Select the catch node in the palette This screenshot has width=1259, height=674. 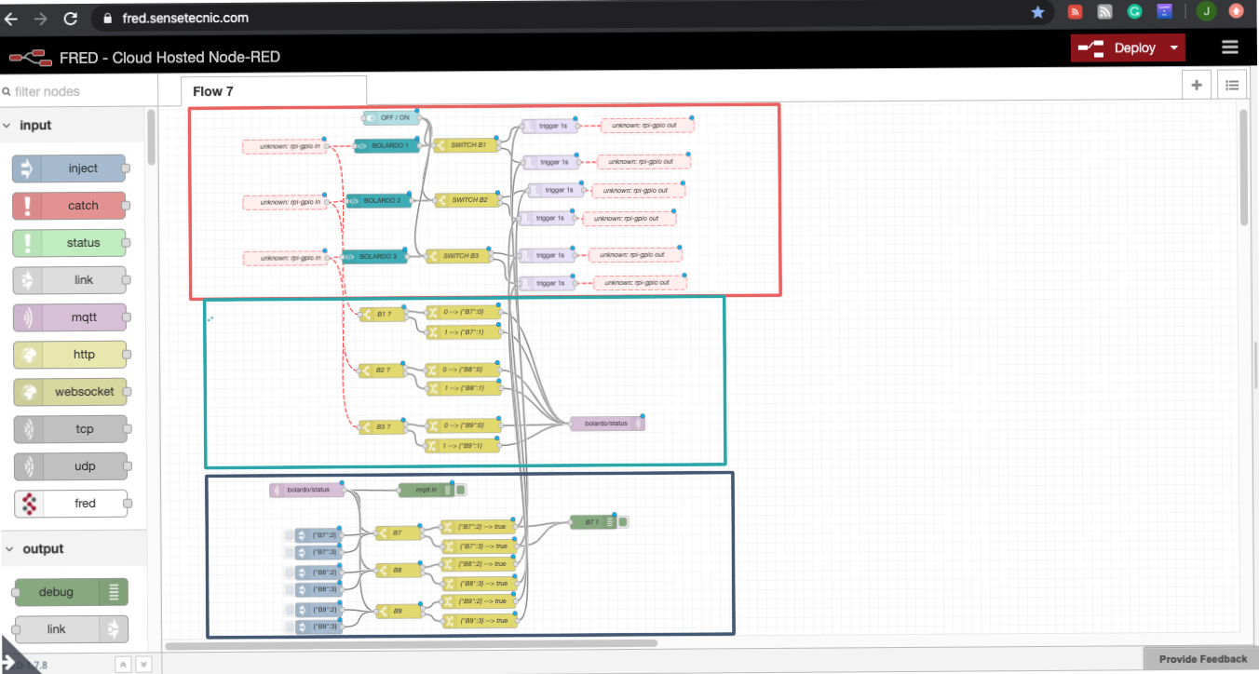(70, 206)
